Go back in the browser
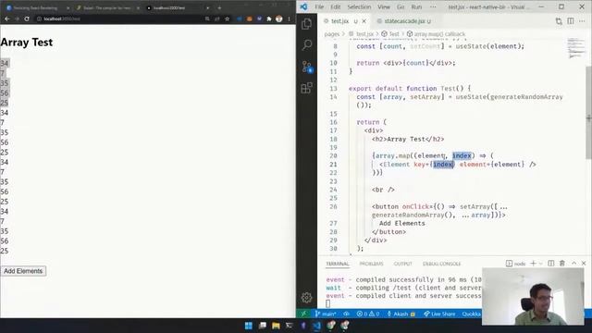Image resolution: width=592 pixels, height=333 pixels. (x=6, y=18)
